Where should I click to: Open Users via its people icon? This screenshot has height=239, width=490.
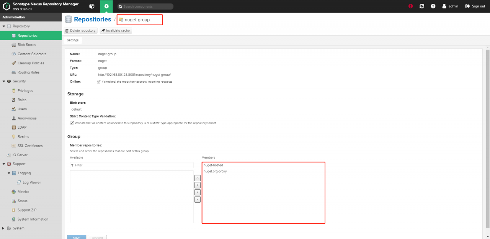14,109
